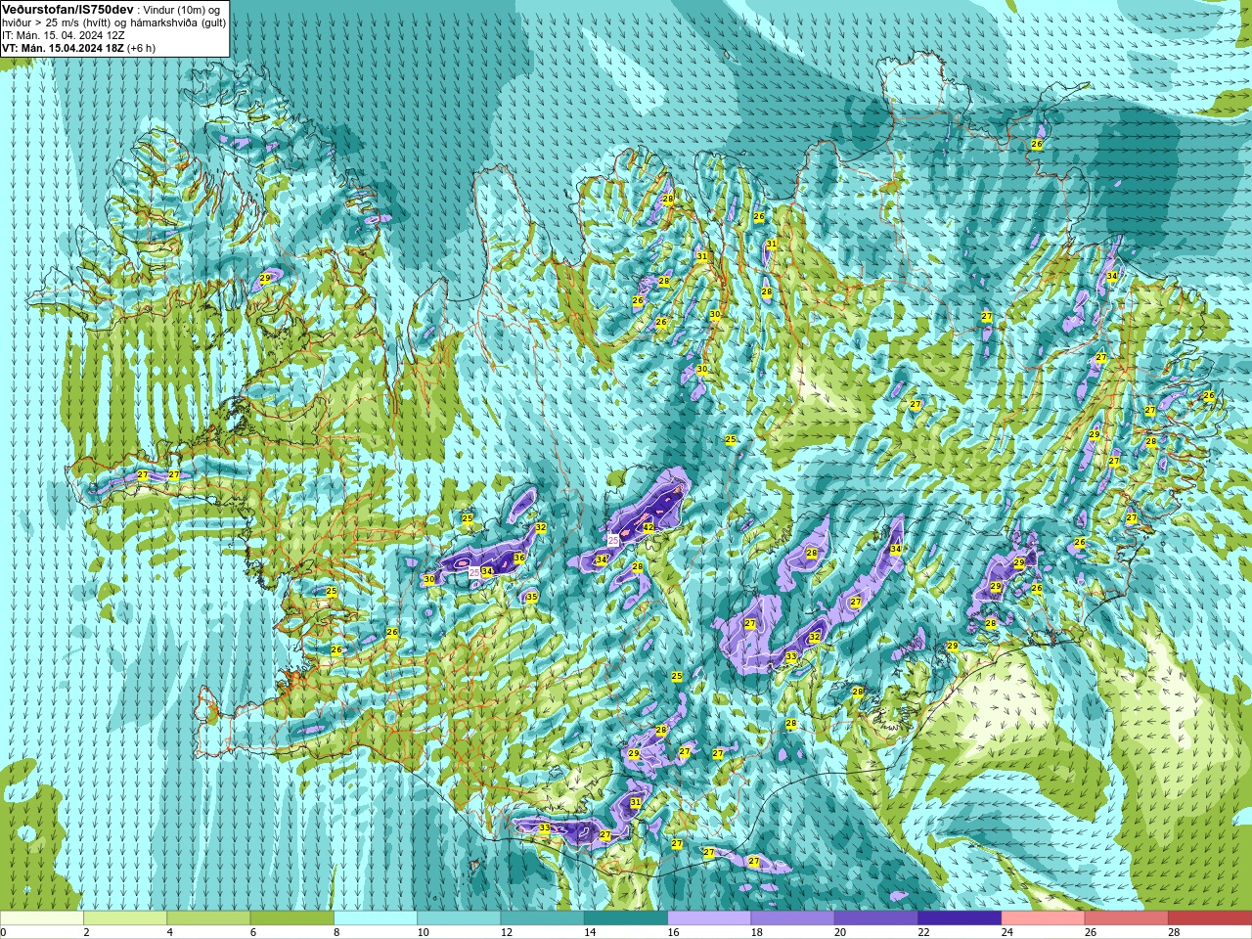Pick the 18–20 m/s purple legend swatch
This screenshot has width=1252, height=939.
pyautogui.click(x=792, y=918)
